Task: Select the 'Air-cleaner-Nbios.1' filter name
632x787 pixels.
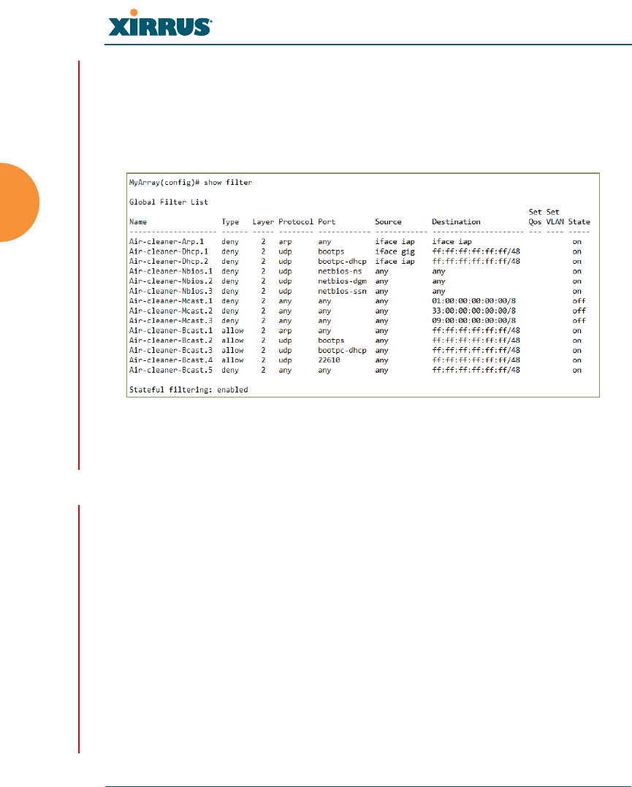Action: (x=171, y=272)
